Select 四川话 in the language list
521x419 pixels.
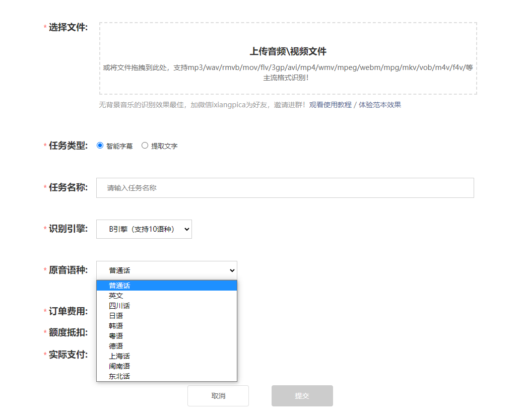(120, 306)
